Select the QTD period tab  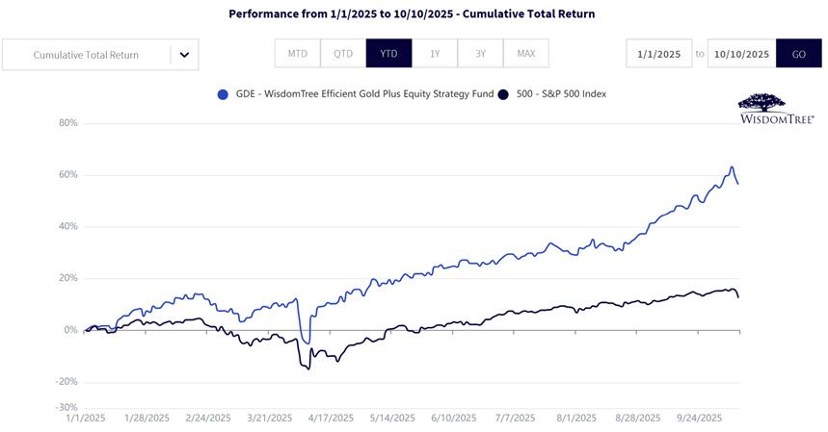(343, 53)
